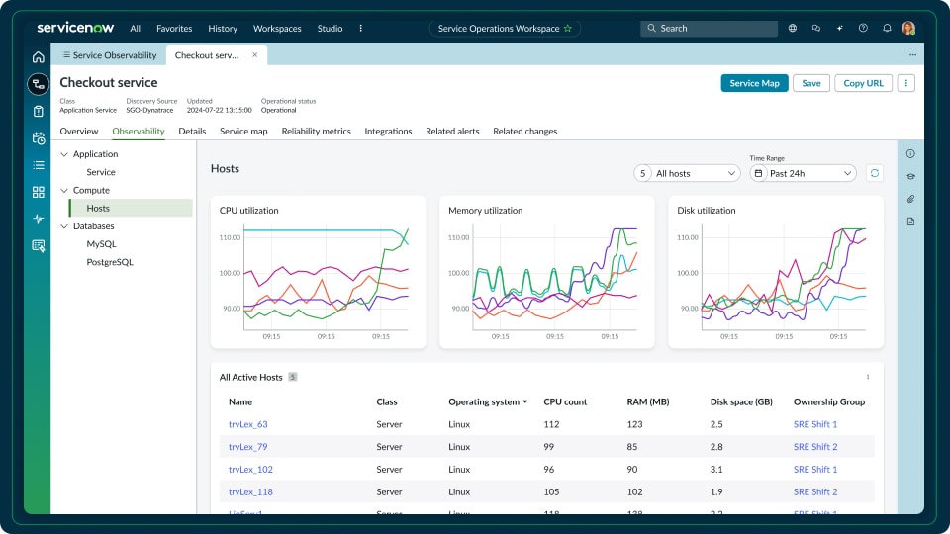Click the info icon in right sidebar

pos(910,153)
